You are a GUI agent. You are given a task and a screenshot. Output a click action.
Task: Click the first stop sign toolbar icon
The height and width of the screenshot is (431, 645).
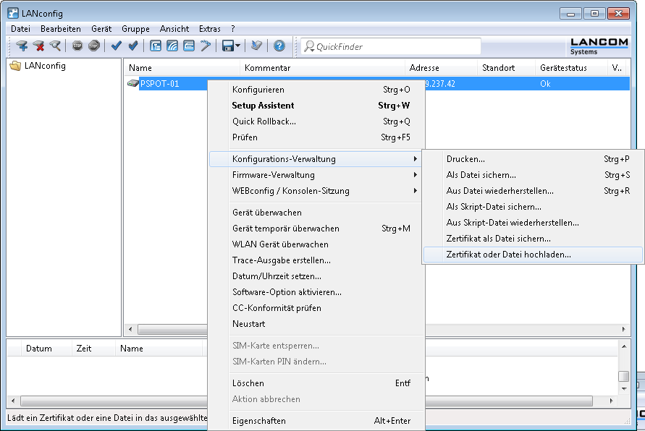77,46
